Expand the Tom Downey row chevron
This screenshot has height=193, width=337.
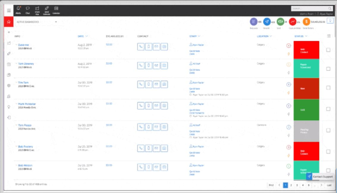[16, 64]
